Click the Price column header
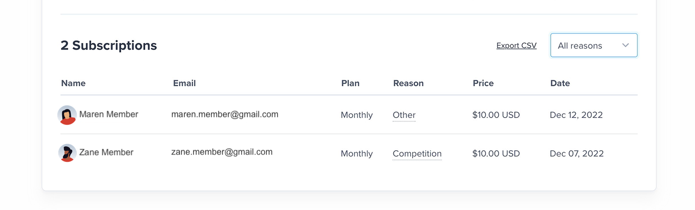695x210 pixels. coord(483,83)
